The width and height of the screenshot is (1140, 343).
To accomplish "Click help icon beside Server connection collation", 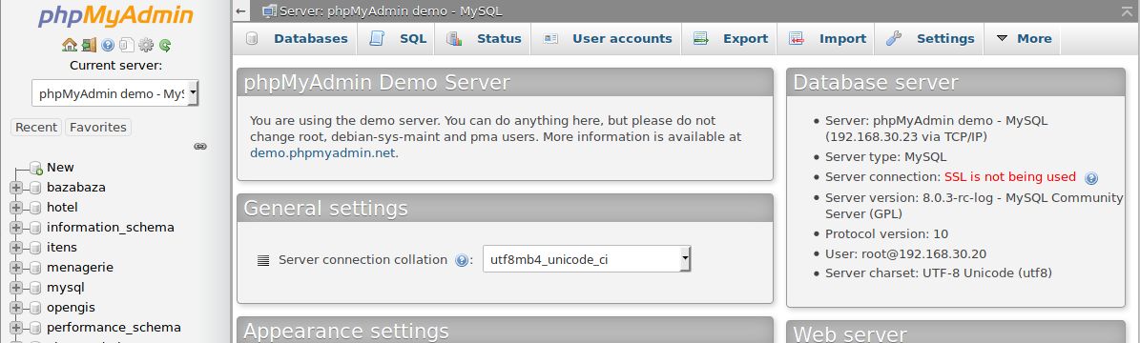I will [x=461, y=260].
